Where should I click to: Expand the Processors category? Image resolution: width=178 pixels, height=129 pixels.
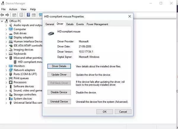pyautogui.click(x=6, y=82)
